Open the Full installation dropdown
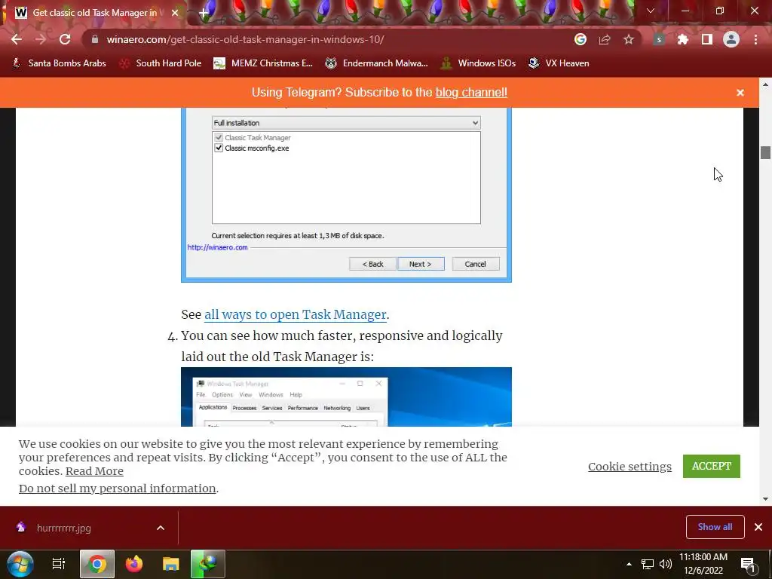 click(x=346, y=123)
